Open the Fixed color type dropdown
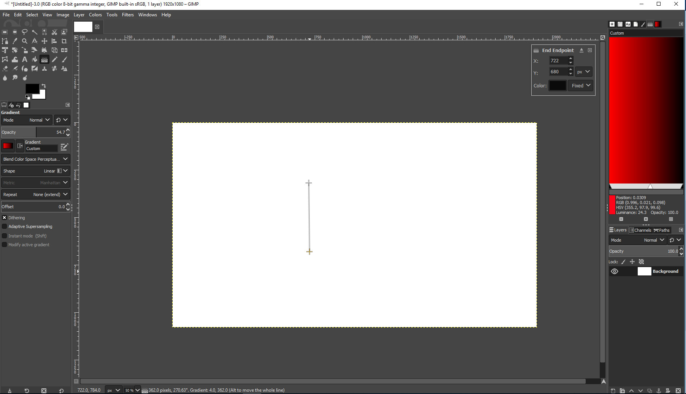 (581, 85)
